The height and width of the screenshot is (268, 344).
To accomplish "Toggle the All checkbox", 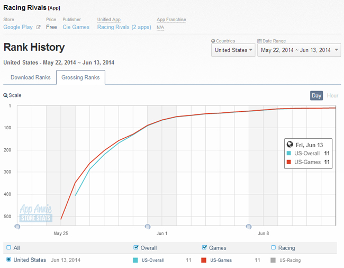I will point(8,247).
